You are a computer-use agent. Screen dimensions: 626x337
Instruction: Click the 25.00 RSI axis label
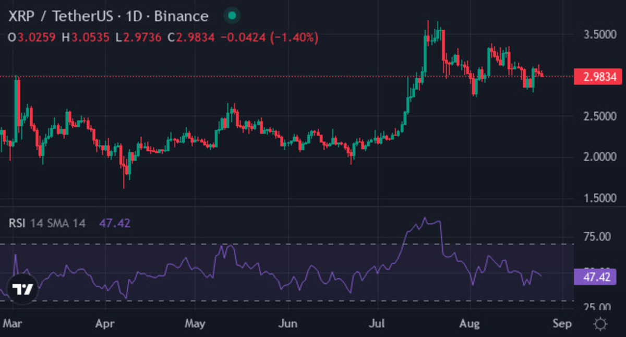point(598,307)
